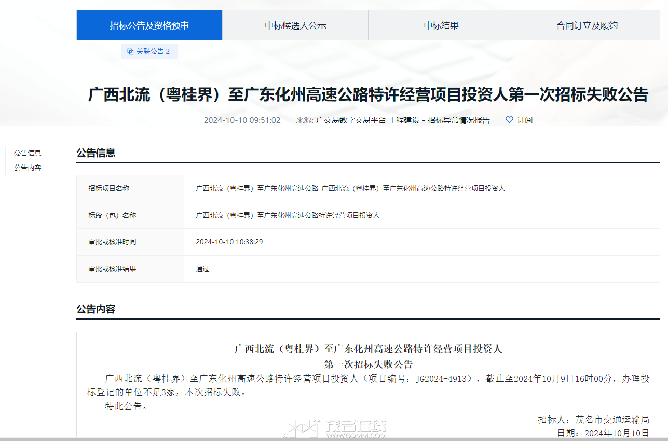Click the 通过 result value

pyautogui.click(x=202, y=269)
